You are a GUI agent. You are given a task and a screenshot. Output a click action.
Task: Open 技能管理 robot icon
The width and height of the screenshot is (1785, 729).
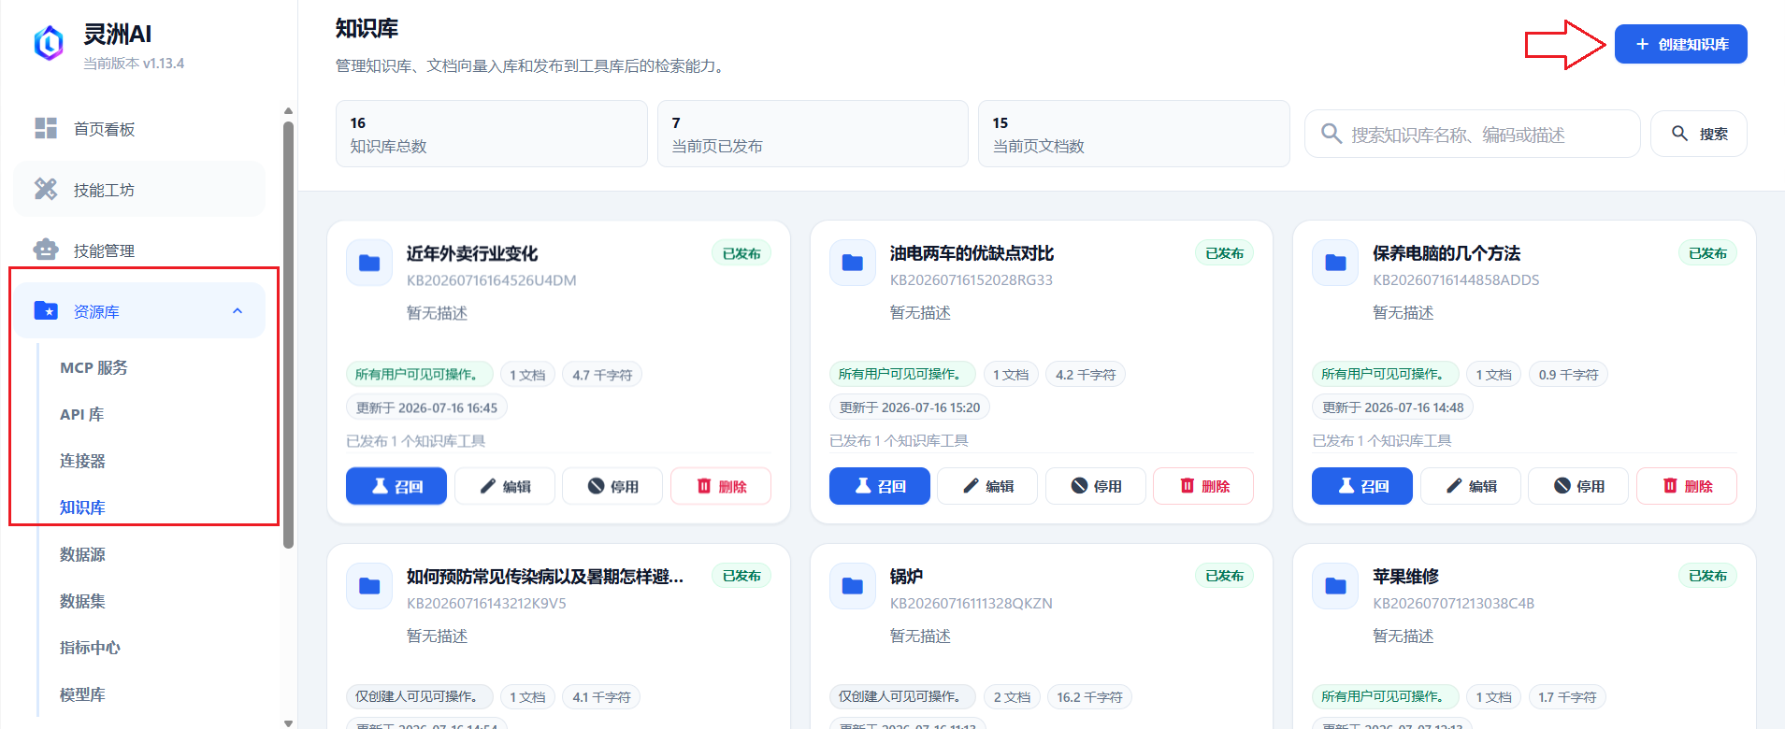tap(46, 250)
